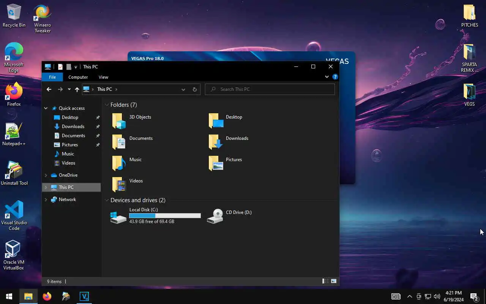
Task: Select the Music folder in Folders group
Action: 127,163
